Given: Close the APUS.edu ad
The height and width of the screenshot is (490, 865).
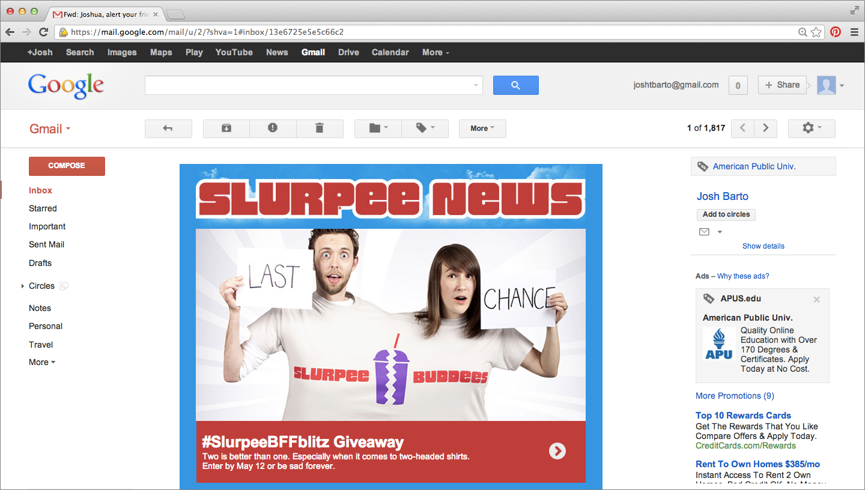Looking at the screenshot, I should click(816, 299).
